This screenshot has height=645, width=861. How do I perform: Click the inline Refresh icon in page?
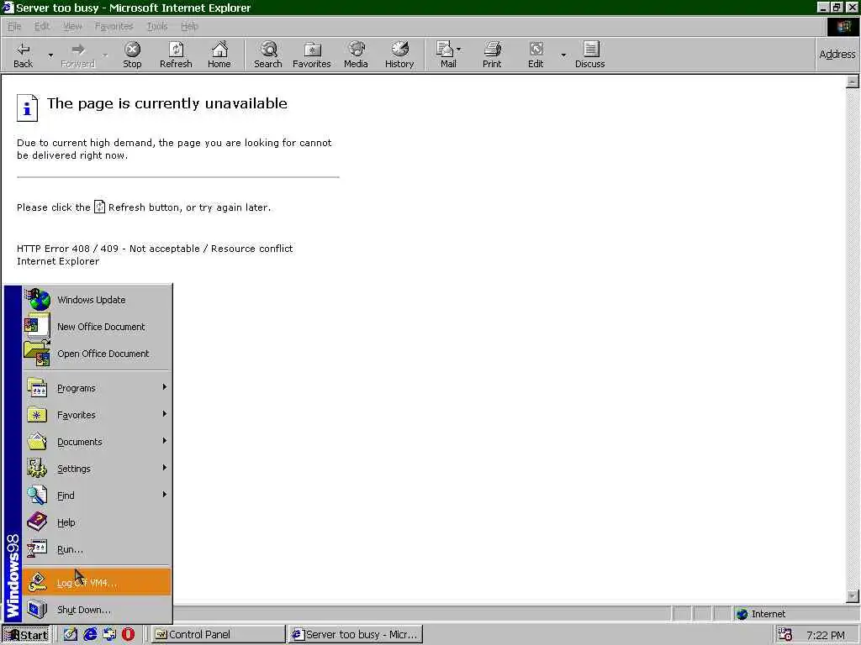(99, 207)
